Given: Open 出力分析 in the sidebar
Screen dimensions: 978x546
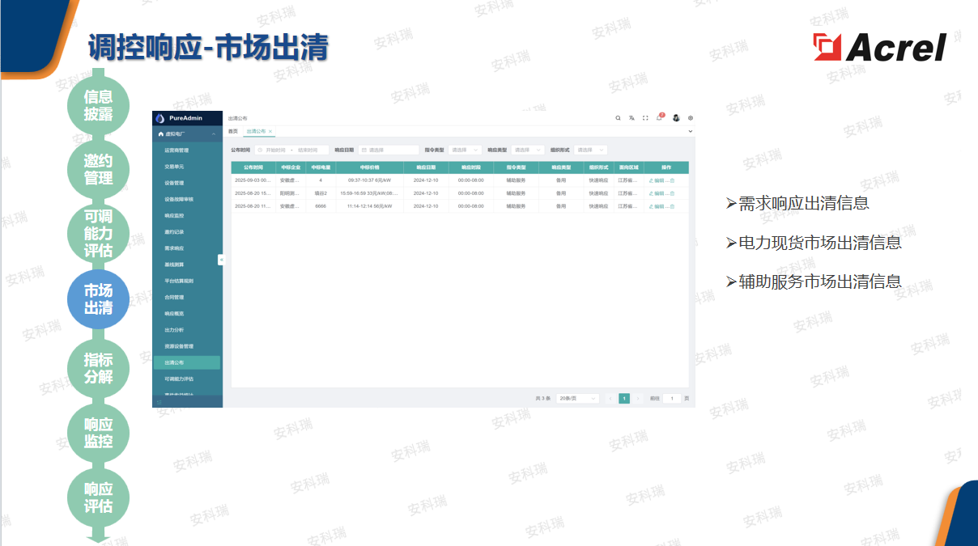Looking at the screenshot, I should (187, 330).
